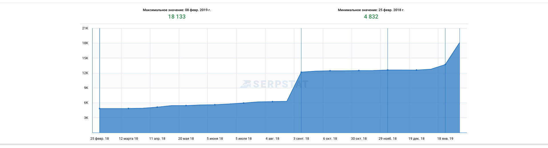Click the data point for 5 июля 18
This screenshot has width=548, height=148.
[243, 103]
